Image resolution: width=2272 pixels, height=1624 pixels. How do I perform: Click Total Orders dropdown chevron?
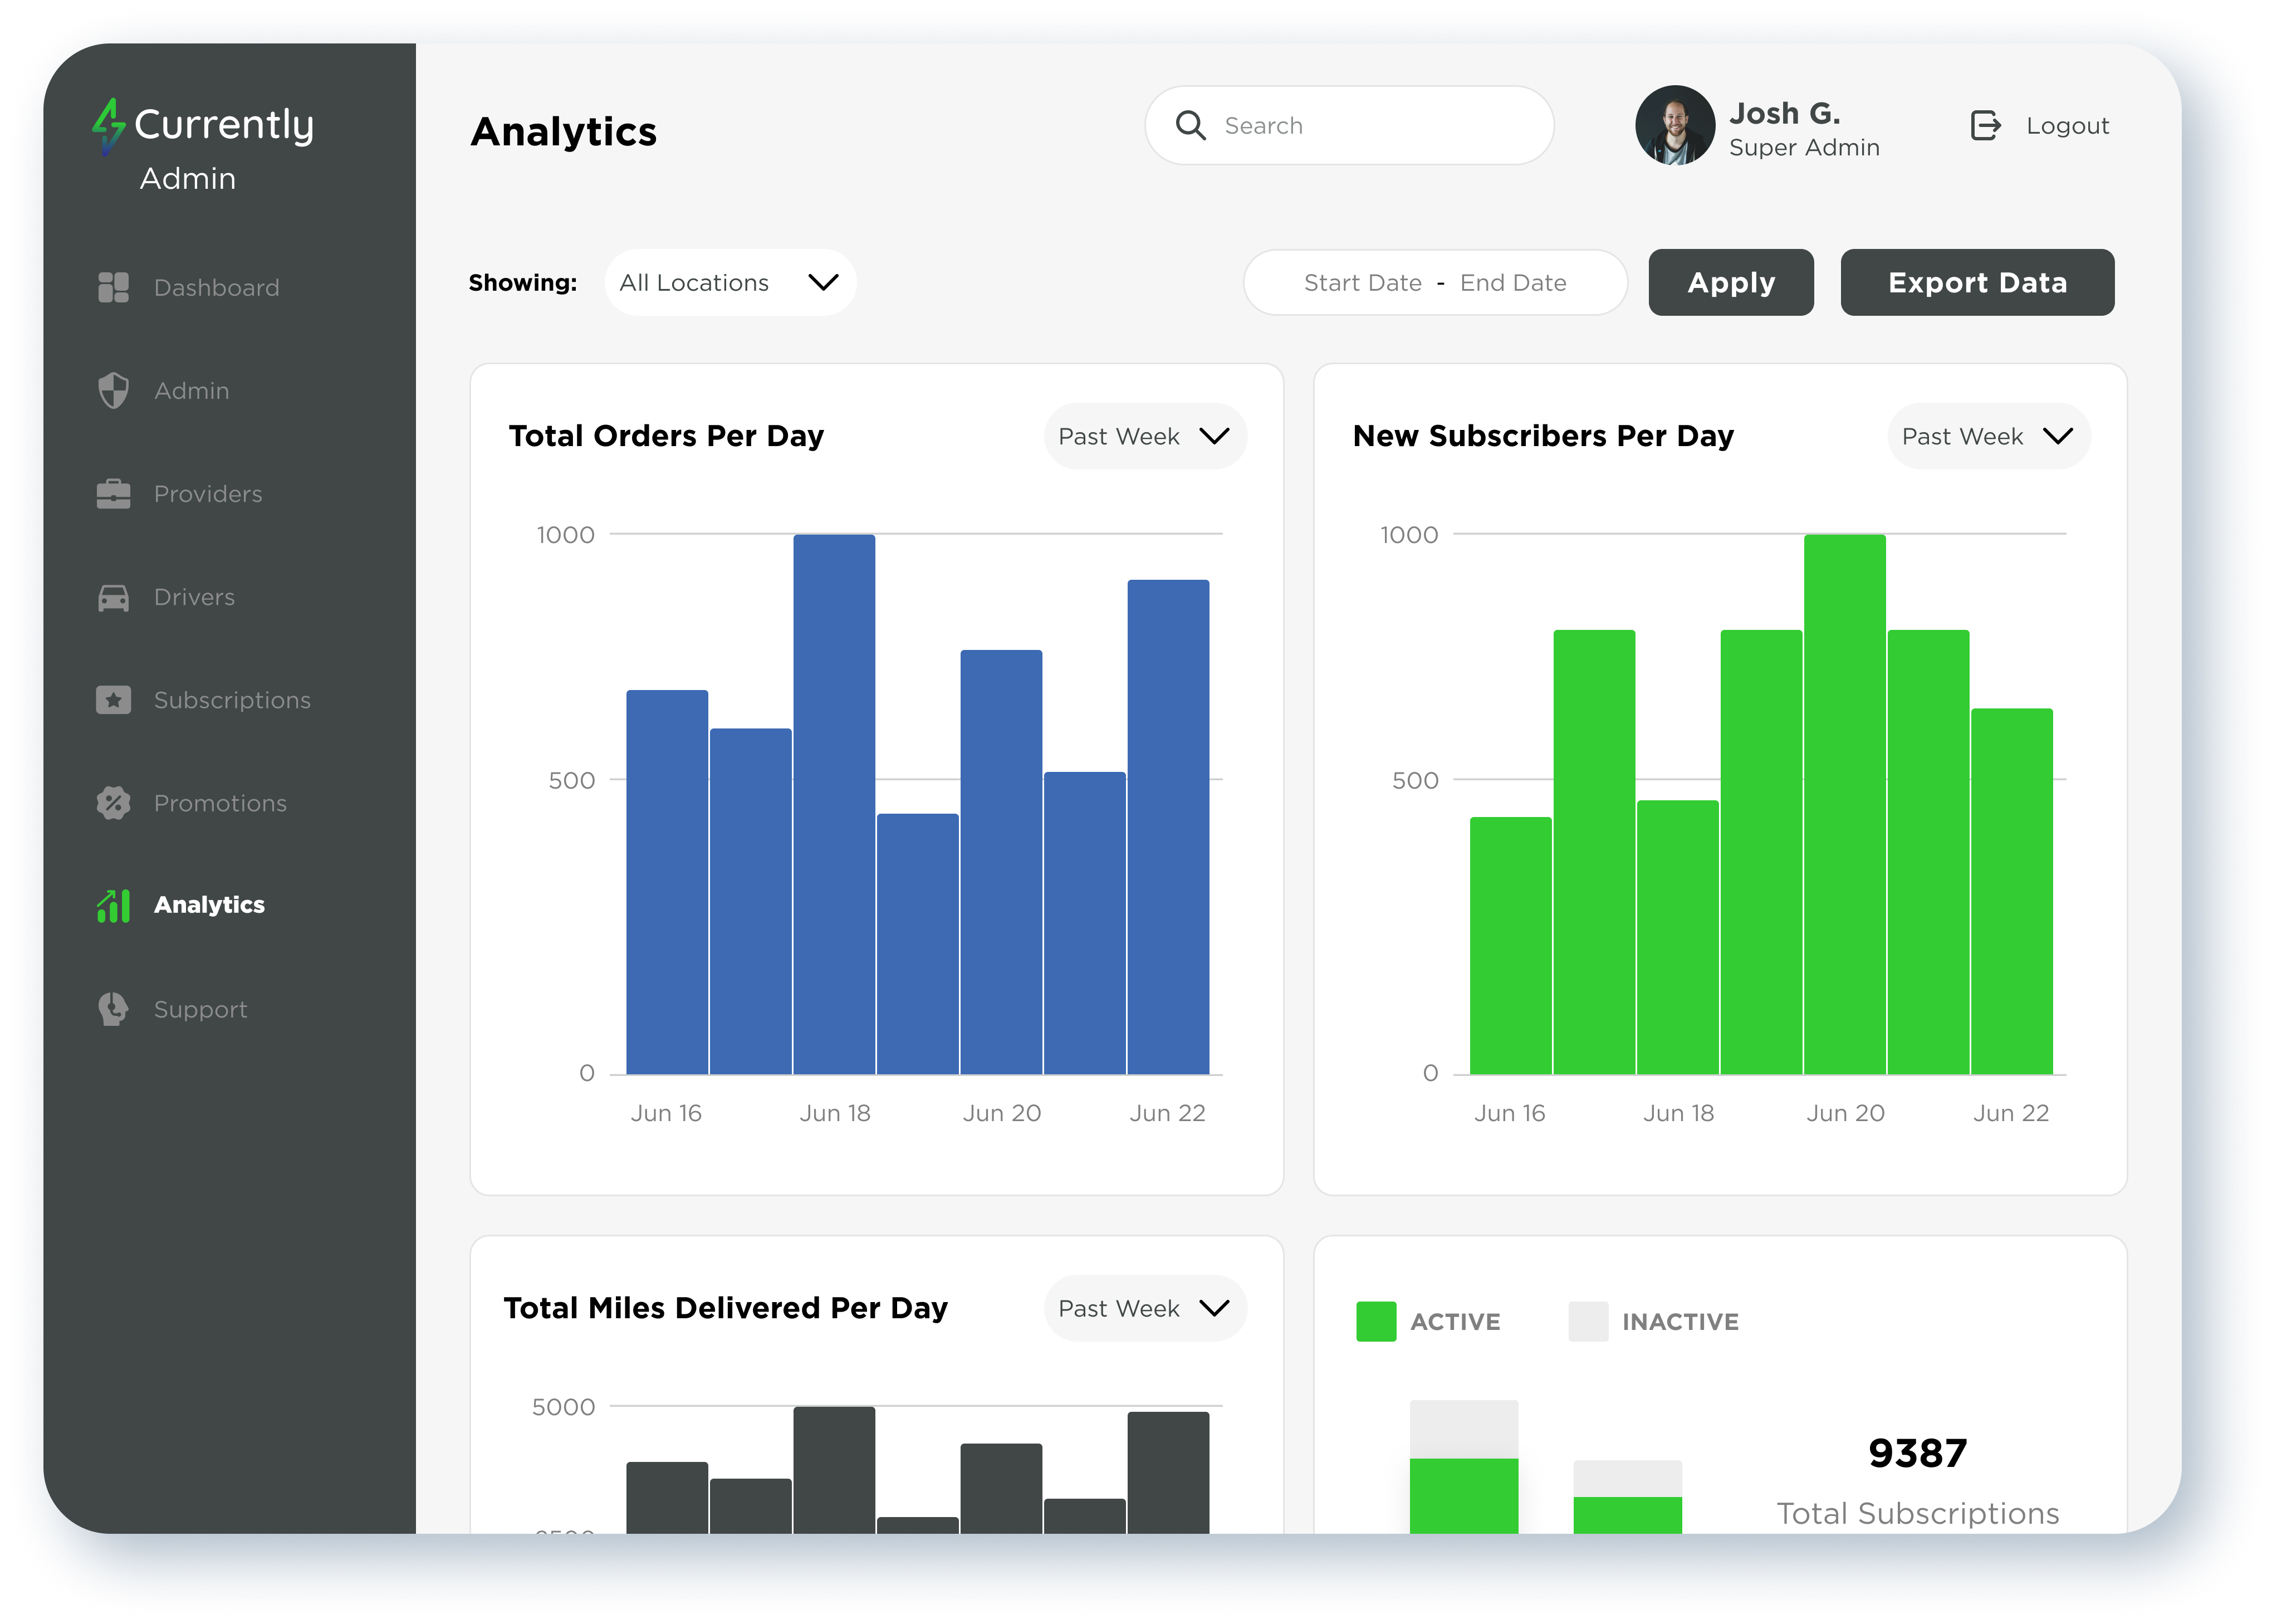(1214, 436)
